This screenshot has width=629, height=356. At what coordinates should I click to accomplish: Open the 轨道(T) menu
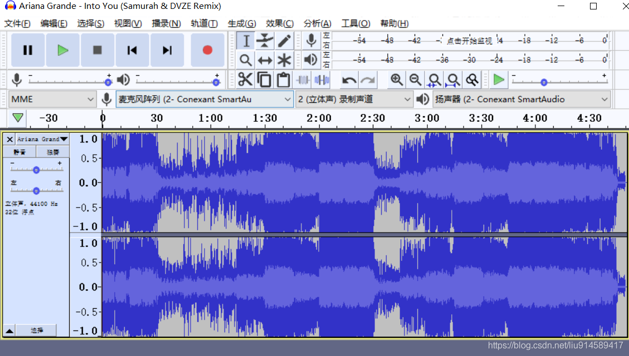[204, 23]
